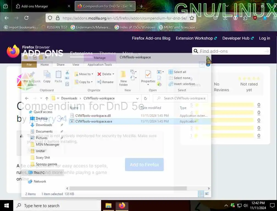
Task: Open the Extensions section on Add-ons site
Action: (x=81, y=53)
